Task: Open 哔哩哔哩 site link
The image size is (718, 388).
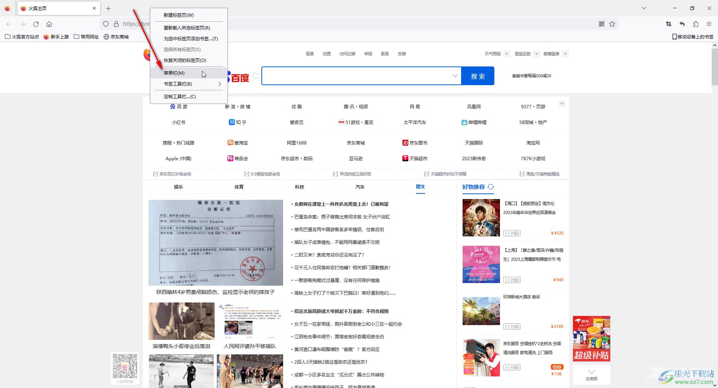Action: coord(474,122)
